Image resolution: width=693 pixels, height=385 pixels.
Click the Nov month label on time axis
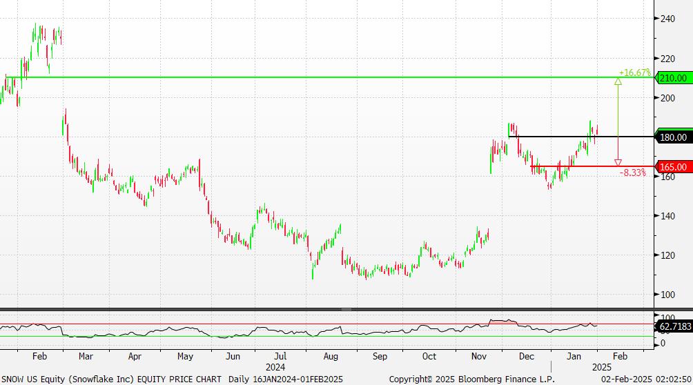[x=478, y=356]
